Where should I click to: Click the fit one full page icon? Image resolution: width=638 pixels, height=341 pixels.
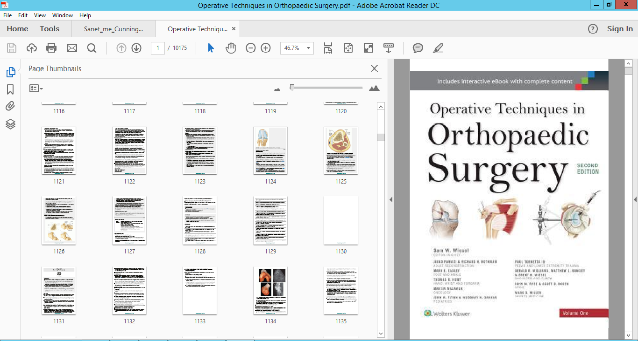(348, 48)
